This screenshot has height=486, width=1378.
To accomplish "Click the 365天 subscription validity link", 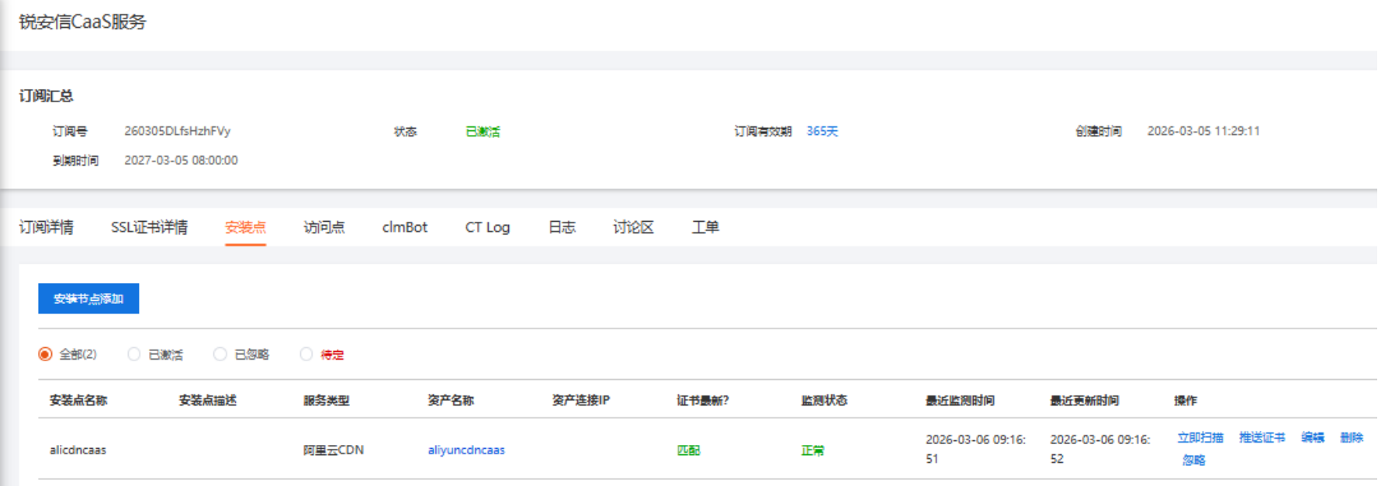I will coord(822,131).
